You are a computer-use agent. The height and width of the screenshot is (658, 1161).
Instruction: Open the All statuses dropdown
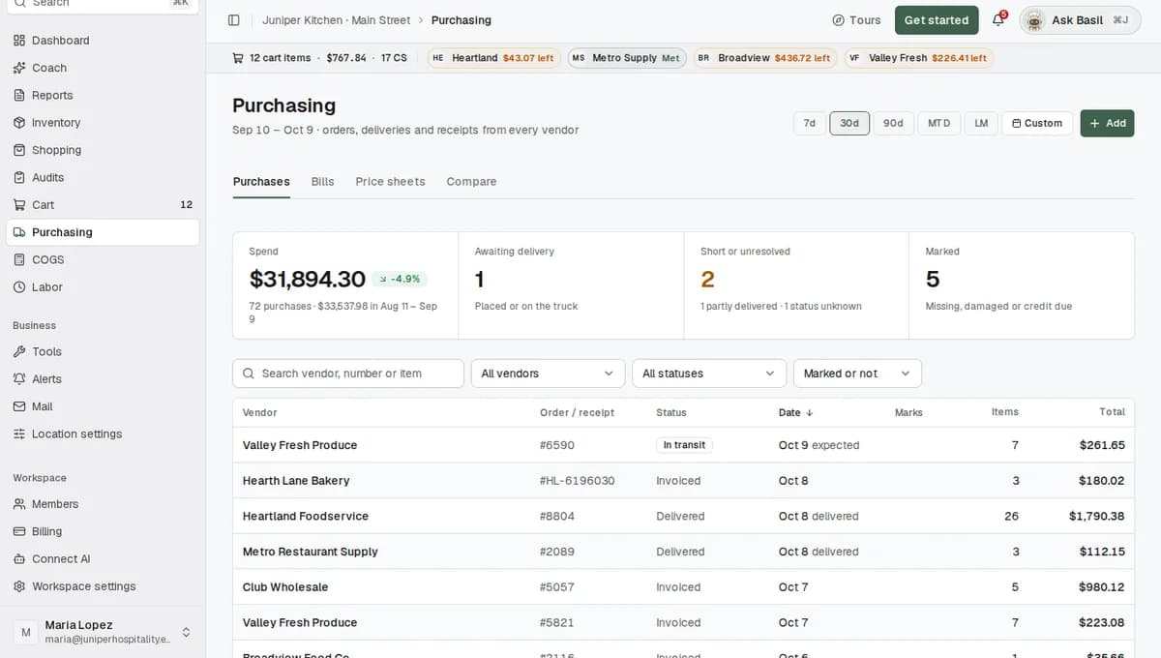(x=709, y=374)
